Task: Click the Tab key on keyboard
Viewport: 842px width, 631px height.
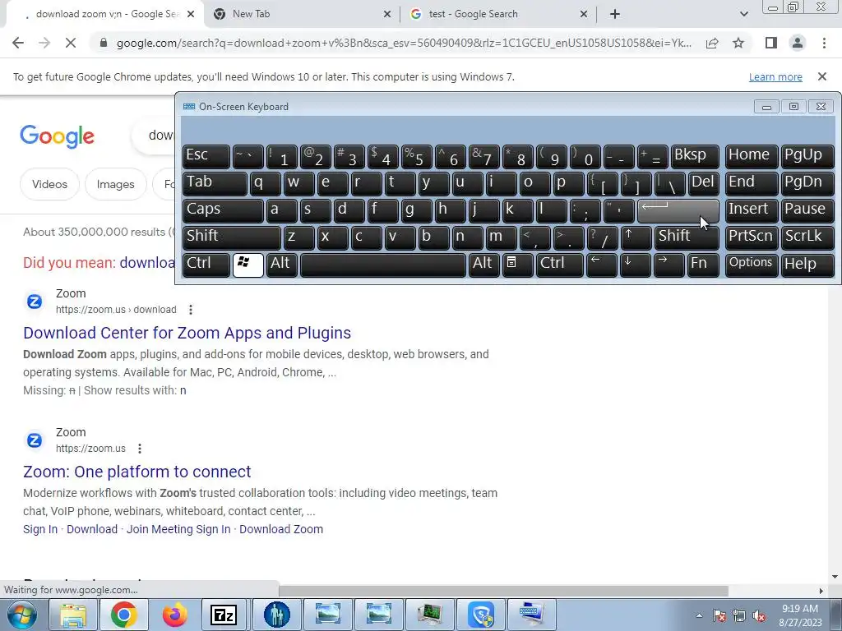Action: point(215,183)
